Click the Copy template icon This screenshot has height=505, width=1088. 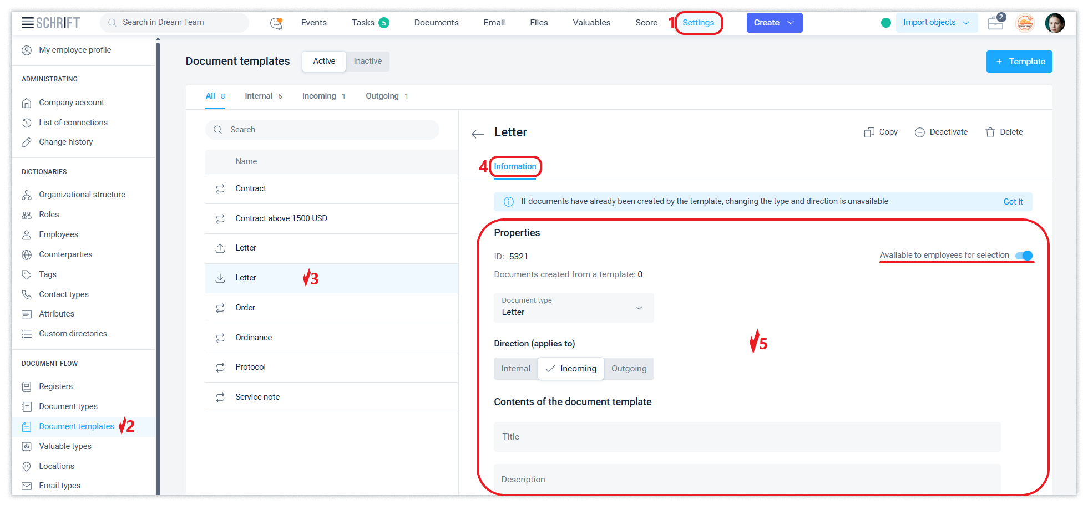tap(869, 132)
